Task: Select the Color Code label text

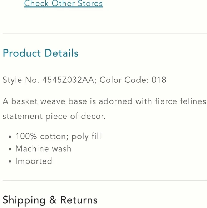Action: pos(124,80)
